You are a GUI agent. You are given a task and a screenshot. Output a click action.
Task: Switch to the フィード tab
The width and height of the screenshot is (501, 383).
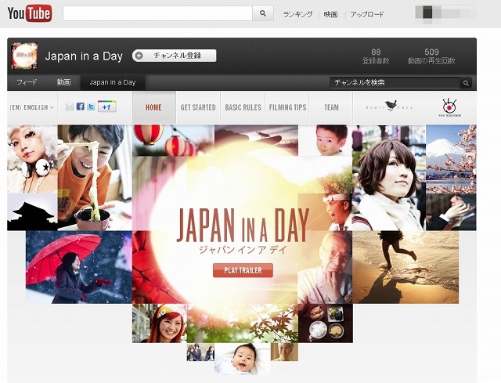pyautogui.click(x=27, y=82)
